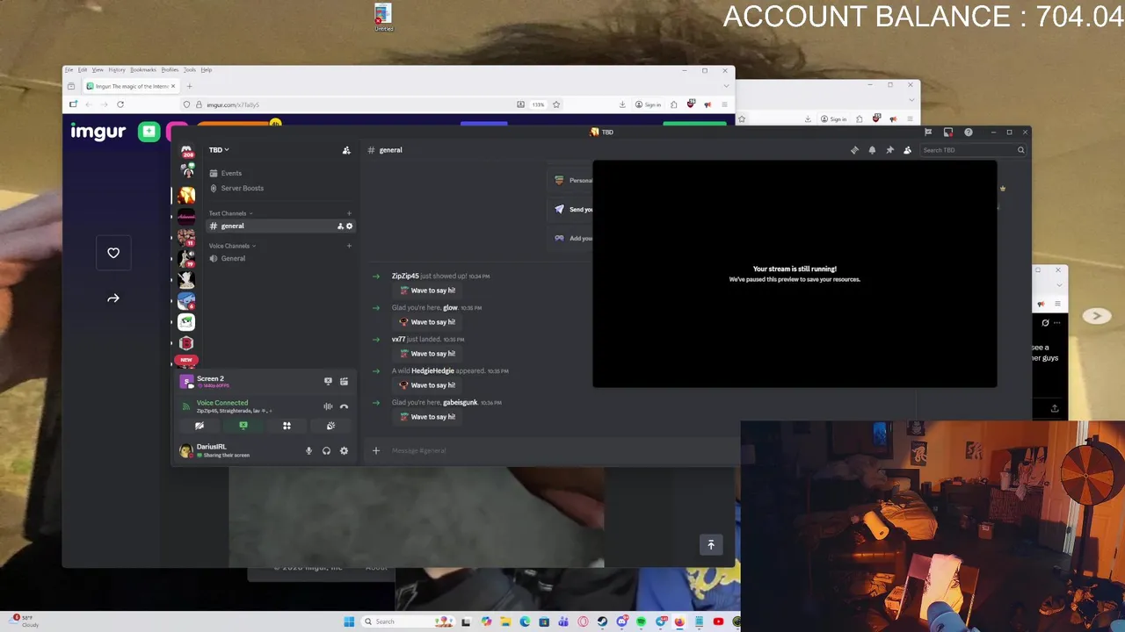
Task: Open soundboard button in Discord voice panel
Action: 330,426
